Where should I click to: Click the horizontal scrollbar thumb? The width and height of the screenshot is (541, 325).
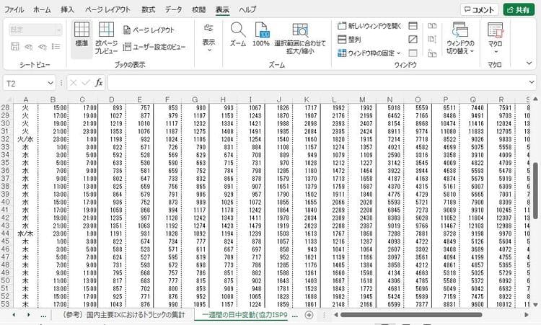click(411, 315)
